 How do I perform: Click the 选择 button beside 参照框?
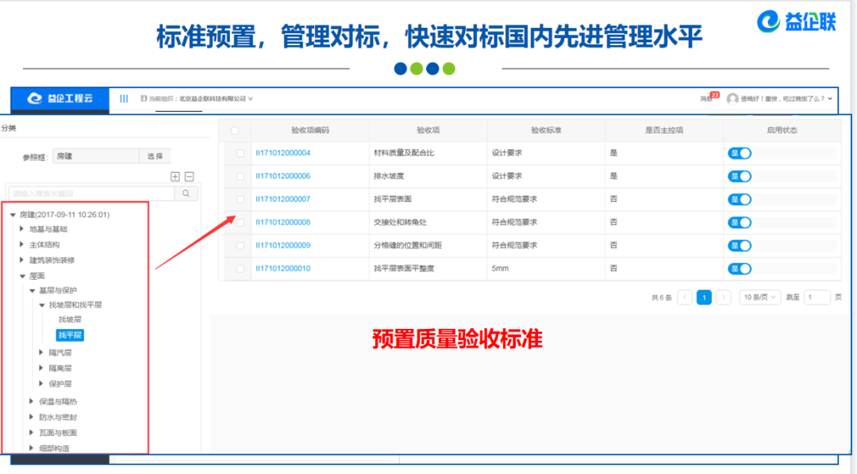pos(155,156)
